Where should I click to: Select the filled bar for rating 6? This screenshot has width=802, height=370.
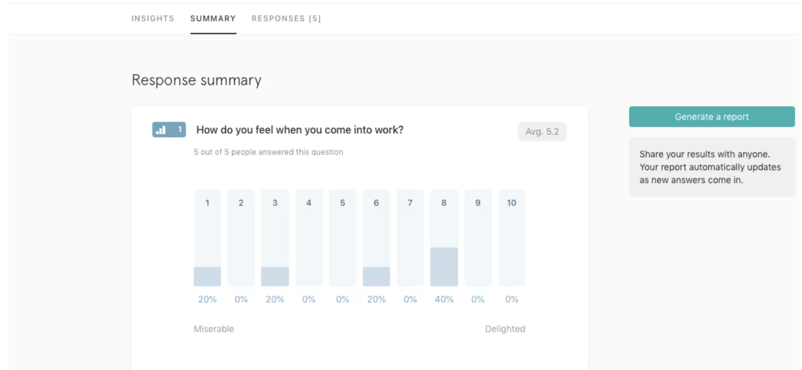click(376, 276)
